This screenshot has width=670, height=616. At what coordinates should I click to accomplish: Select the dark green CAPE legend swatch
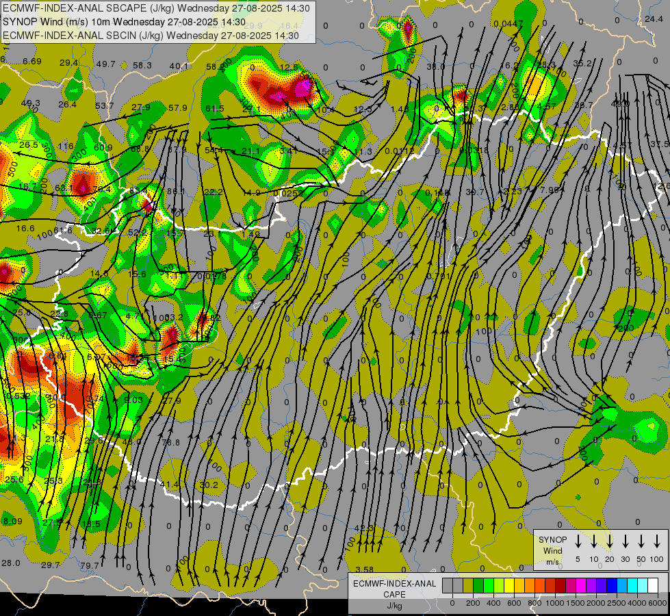pyautogui.click(x=478, y=585)
